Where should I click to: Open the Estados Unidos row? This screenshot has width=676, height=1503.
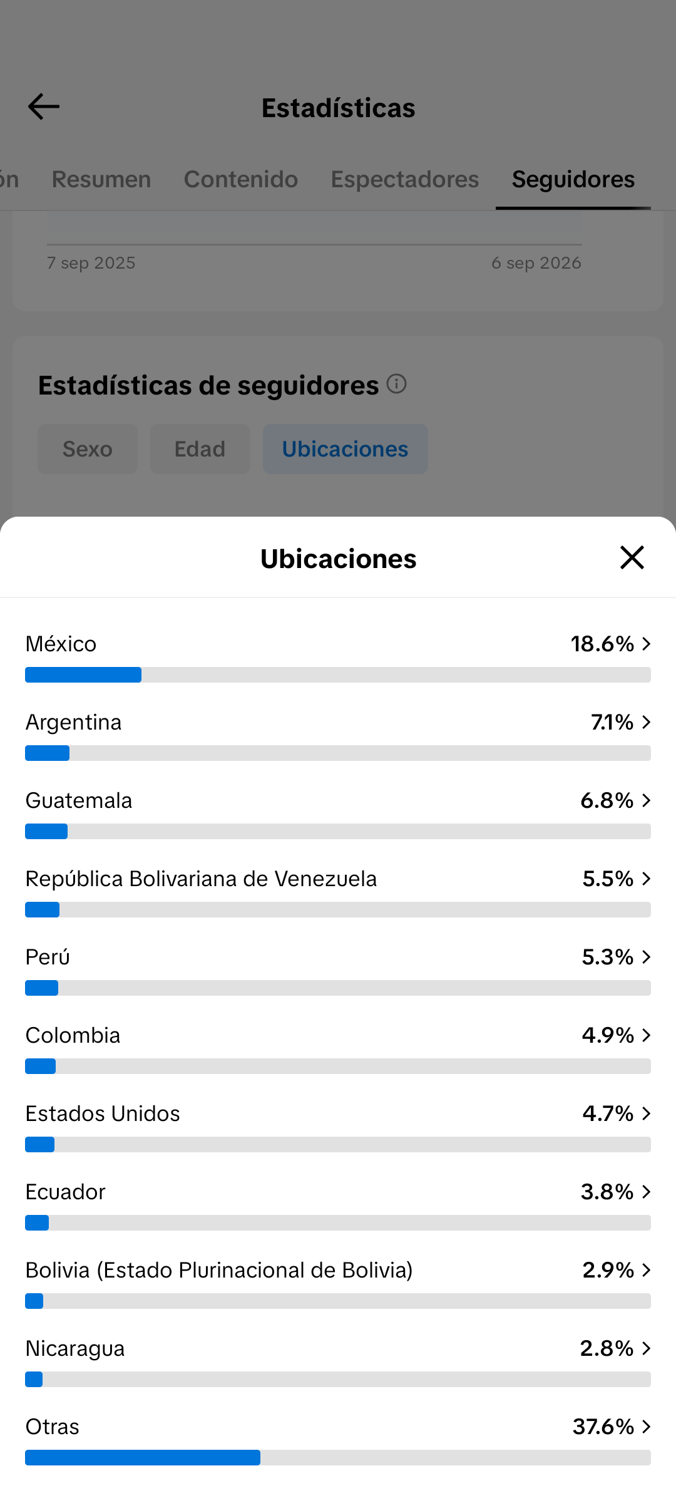[x=338, y=1129]
